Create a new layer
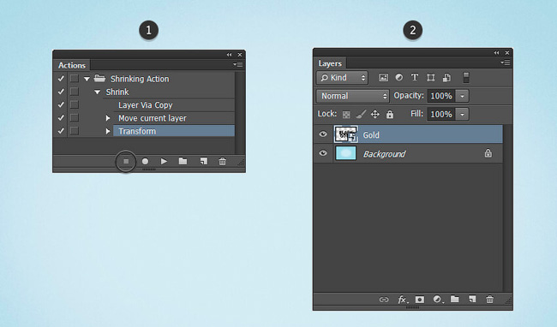 (472, 299)
